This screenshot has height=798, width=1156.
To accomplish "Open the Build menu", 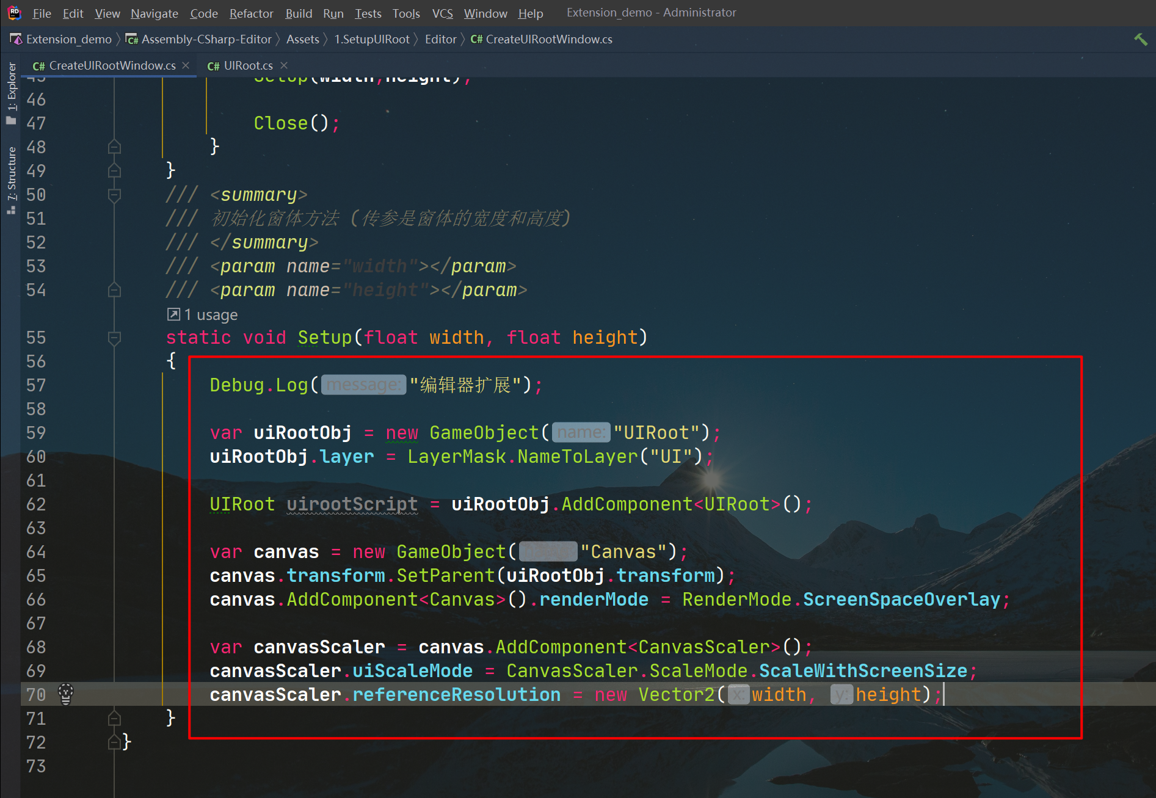I will pyautogui.click(x=299, y=13).
